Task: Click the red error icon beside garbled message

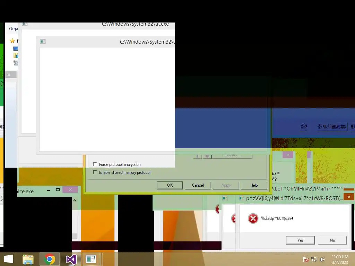Action: (x=253, y=219)
